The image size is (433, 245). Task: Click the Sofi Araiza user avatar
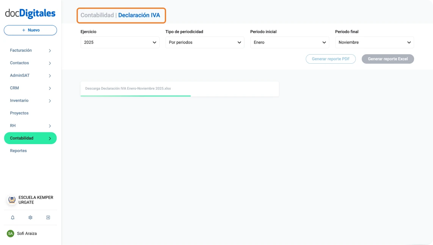[x=11, y=233]
